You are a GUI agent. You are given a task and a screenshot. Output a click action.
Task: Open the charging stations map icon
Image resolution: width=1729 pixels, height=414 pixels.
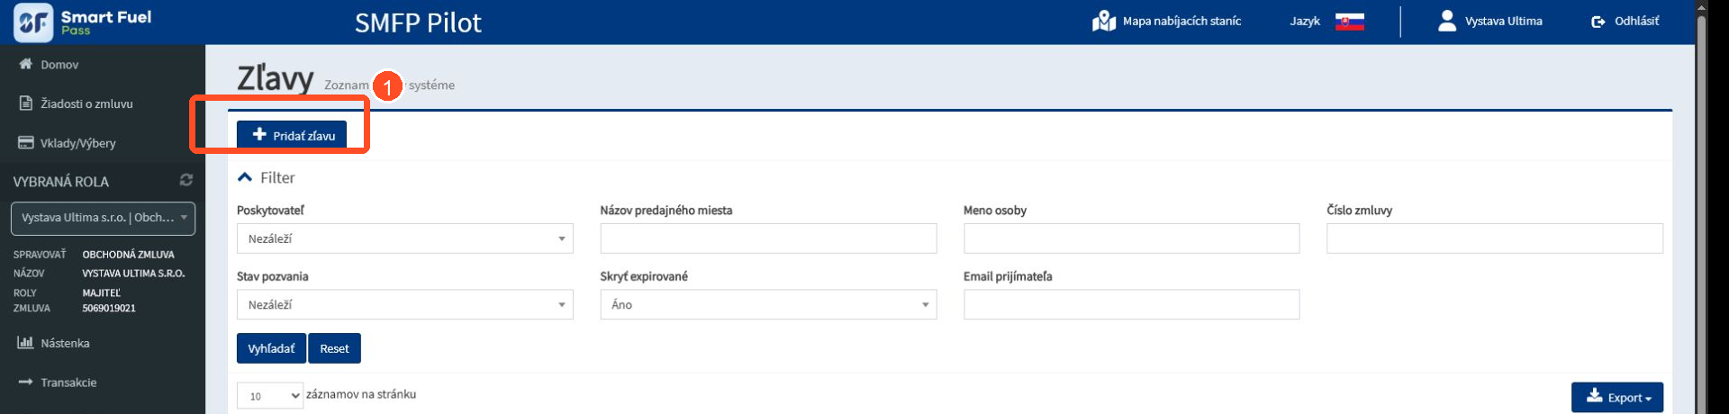tap(1103, 21)
